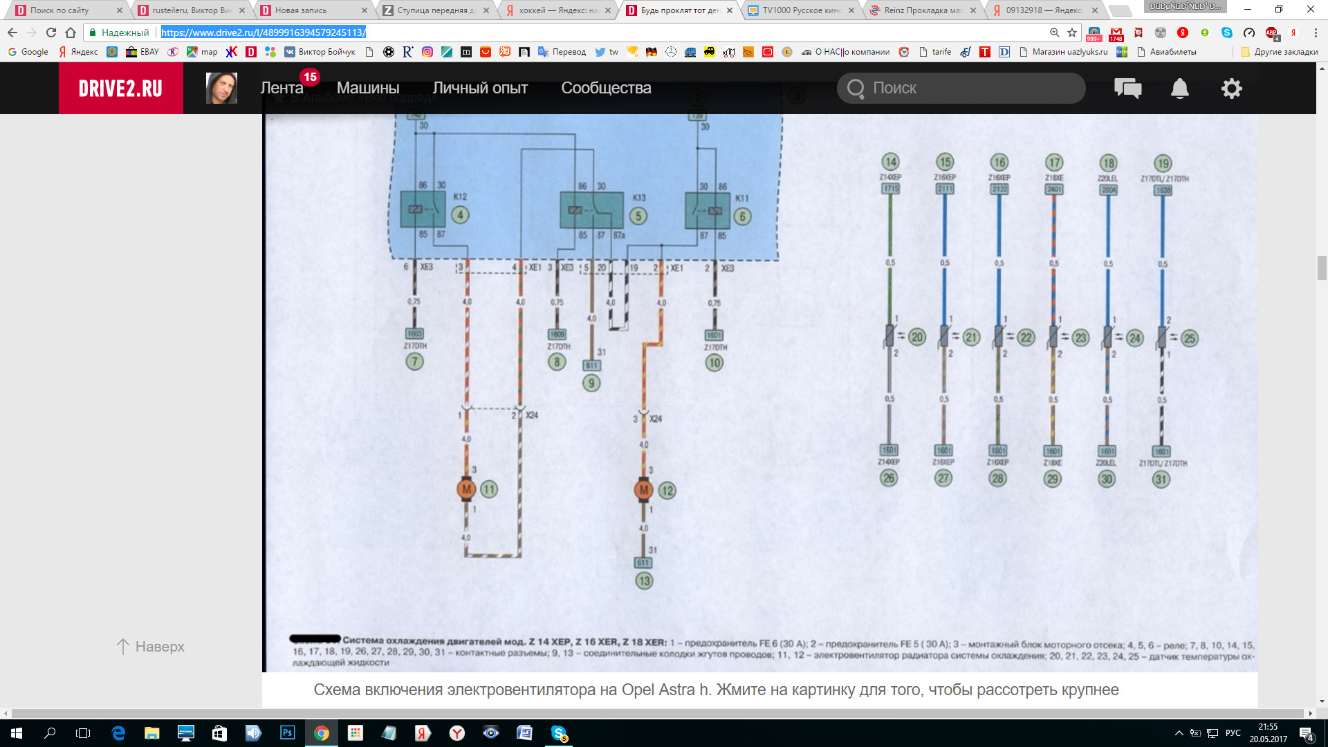
Task: Open the Личный опыт section
Action: point(480,88)
